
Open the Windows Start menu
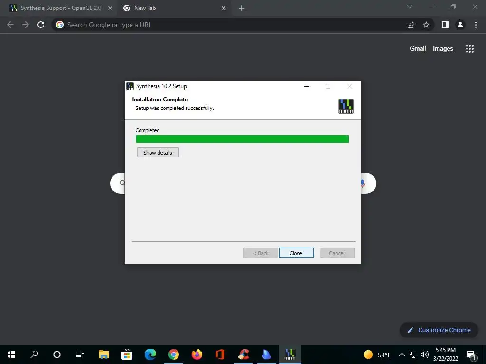[11, 355]
